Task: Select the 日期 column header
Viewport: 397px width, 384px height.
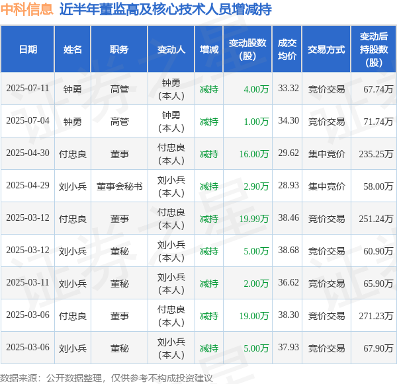Action: pos(28,50)
